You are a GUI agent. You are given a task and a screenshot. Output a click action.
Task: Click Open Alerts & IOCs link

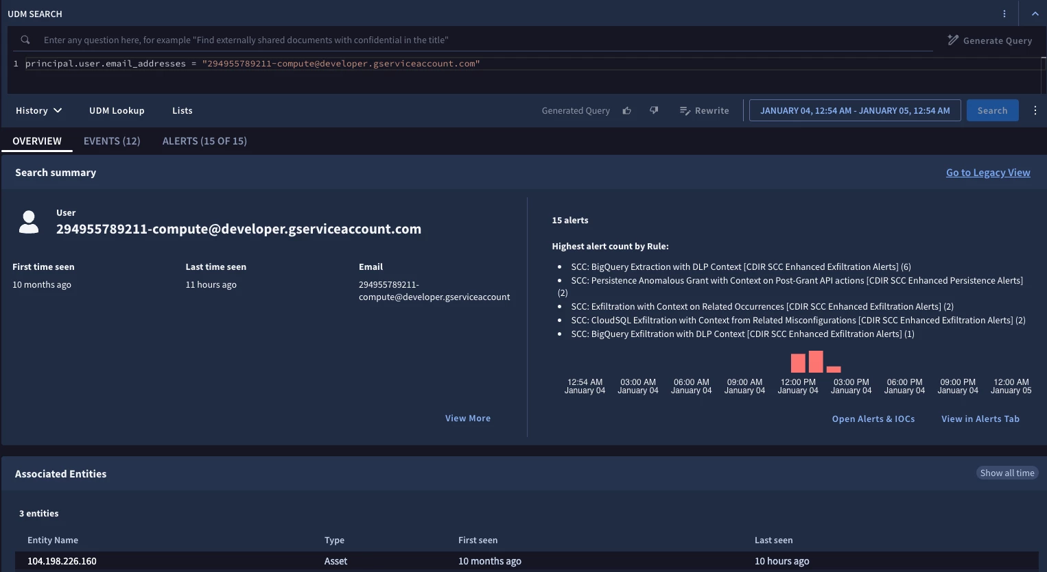point(873,419)
